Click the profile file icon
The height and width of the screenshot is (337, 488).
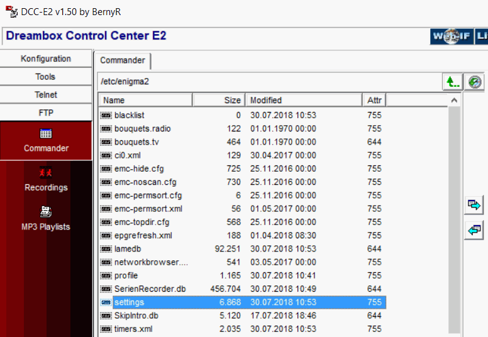coord(106,276)
